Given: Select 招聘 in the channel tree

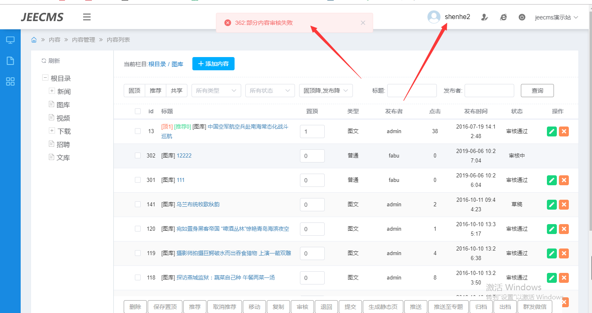Looking at the screenshot, I should 63,144.
